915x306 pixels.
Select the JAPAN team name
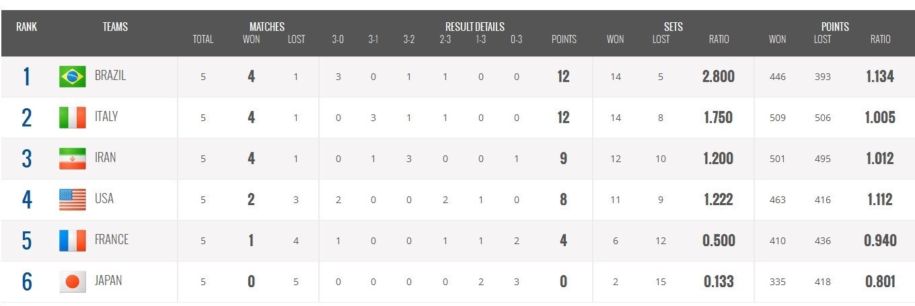click(108, 280)
